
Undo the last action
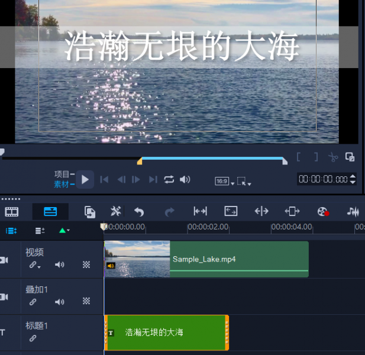(x=139, y=212)
